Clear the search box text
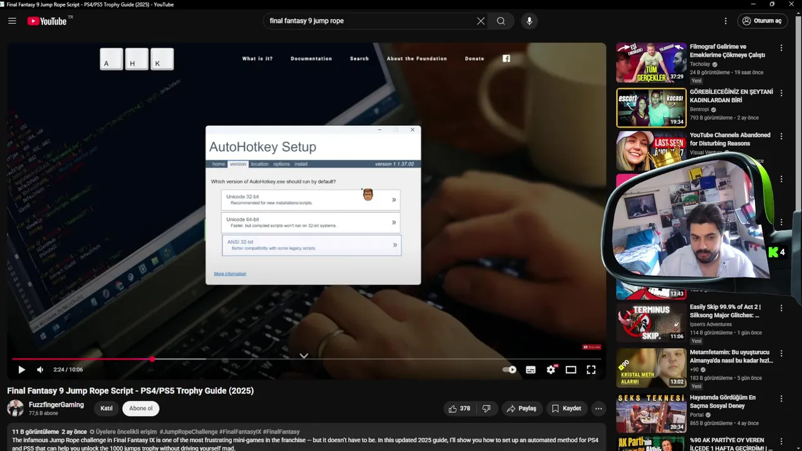The image size is (802, 451). pyautogui.click(x=481, y=21)
